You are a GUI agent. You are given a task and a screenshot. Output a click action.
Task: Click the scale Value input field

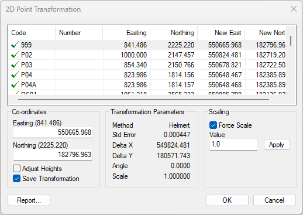pos(233,145)
